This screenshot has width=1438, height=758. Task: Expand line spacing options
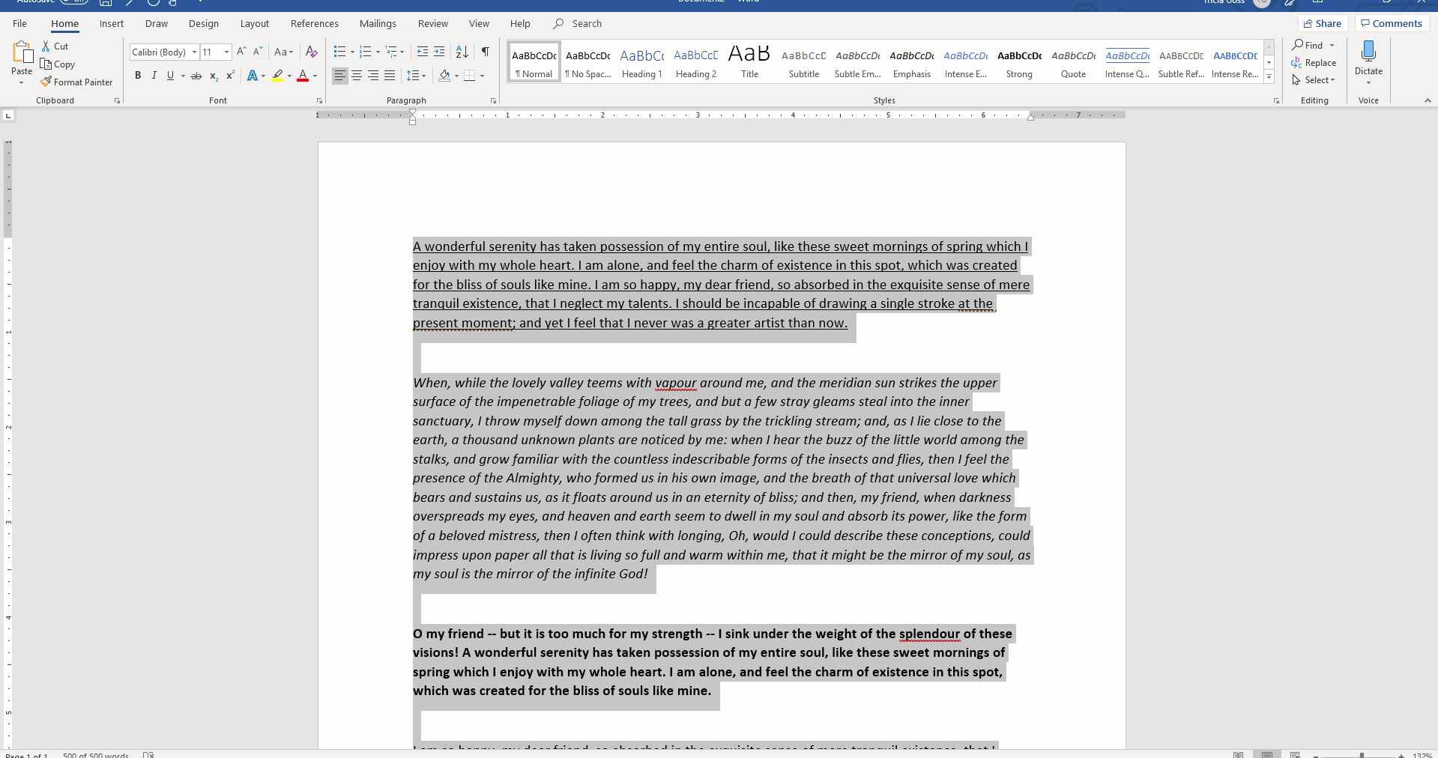pos(416,76)
